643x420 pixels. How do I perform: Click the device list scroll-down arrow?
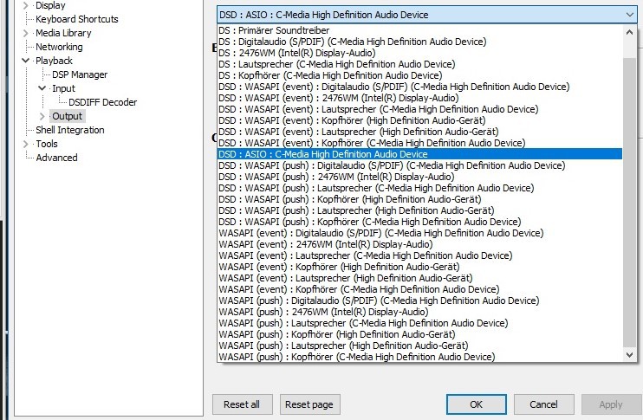629,355
